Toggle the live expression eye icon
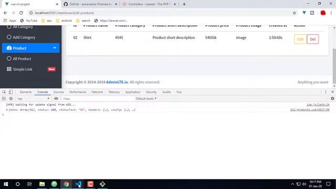Screen dimensions: 336x189 tap(56, 99)
